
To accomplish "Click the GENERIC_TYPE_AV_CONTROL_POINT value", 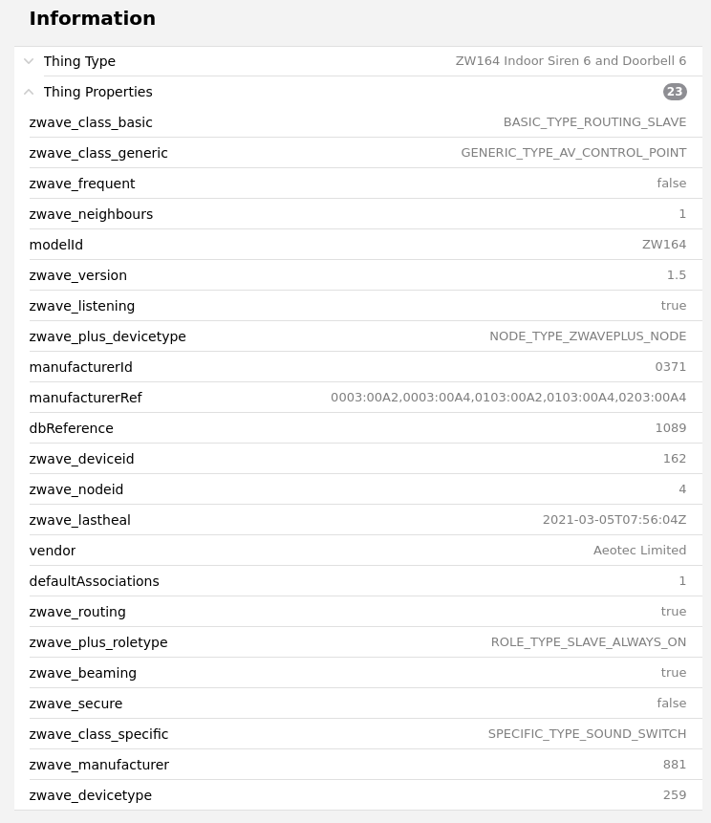I will pos(573,153).
